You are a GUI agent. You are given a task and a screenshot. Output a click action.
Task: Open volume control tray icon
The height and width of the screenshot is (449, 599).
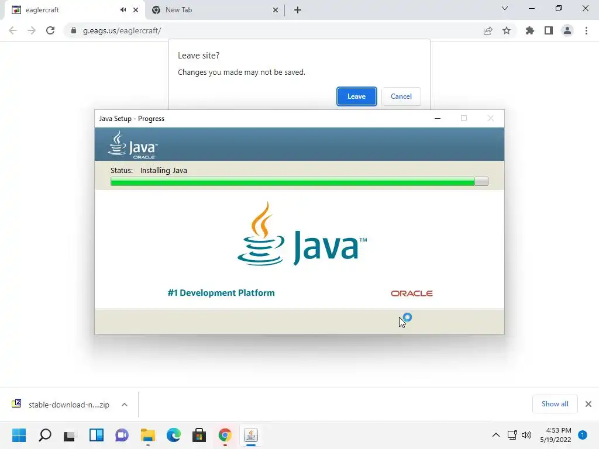[x=526, y=435]
